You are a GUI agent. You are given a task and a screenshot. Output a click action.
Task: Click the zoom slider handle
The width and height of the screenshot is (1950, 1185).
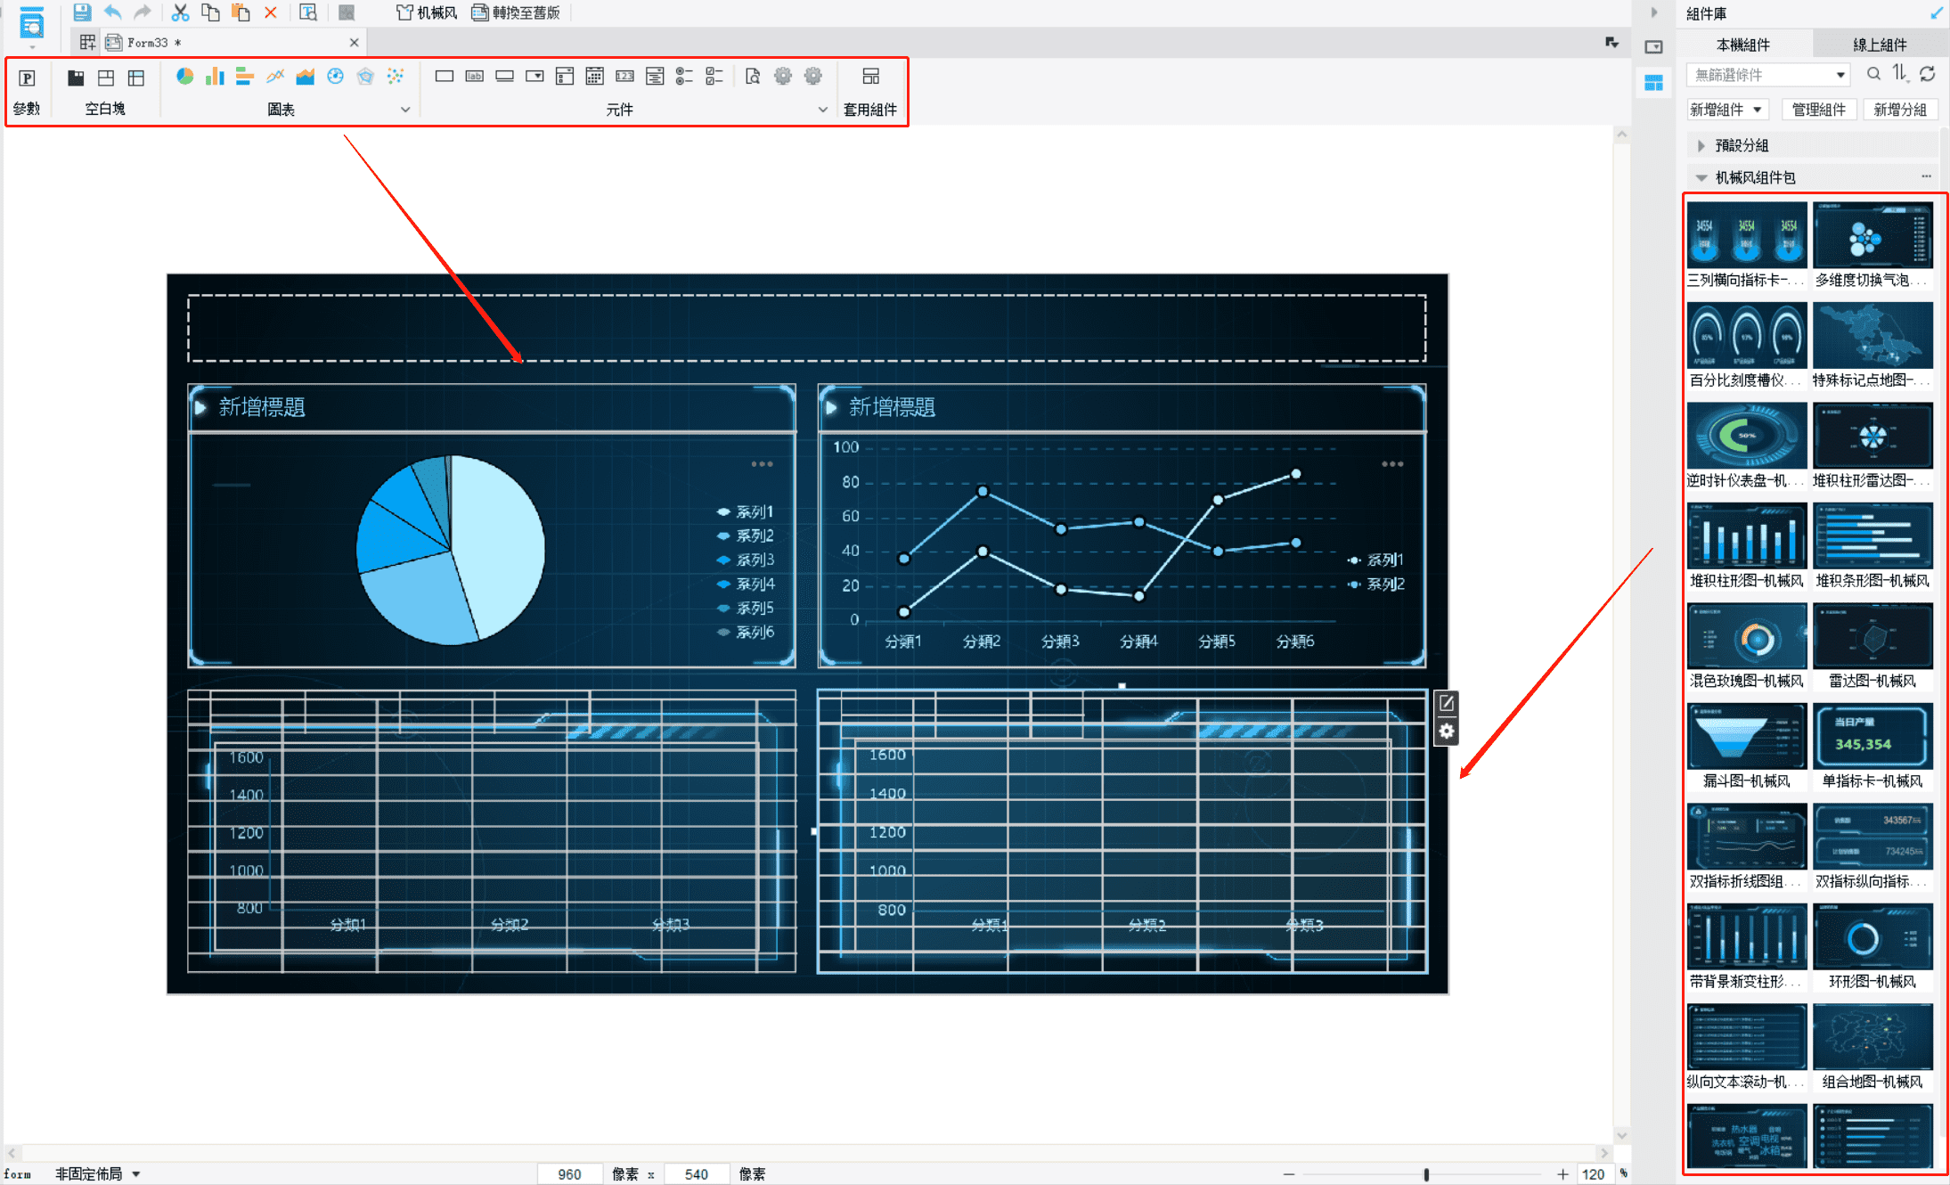point(1426,1174)
